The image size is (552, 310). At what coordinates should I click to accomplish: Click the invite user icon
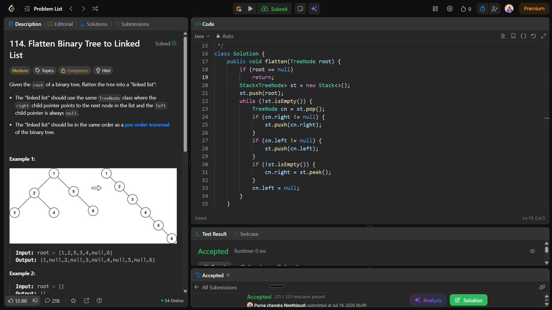494,9
